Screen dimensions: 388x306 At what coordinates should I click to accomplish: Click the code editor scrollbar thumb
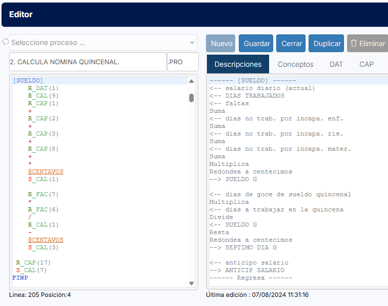pyautogui.click(x=191, y=98)
